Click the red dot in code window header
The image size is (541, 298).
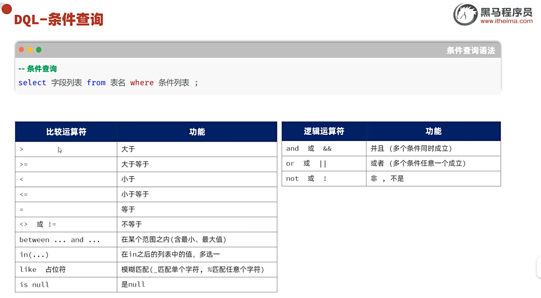point(21,50)
